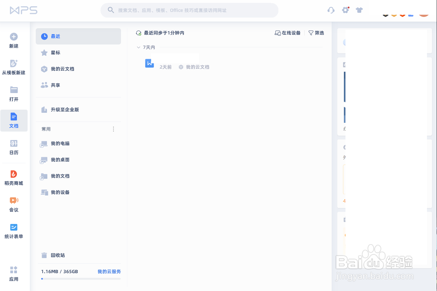Click the headset customer service icon

point(331,10)
